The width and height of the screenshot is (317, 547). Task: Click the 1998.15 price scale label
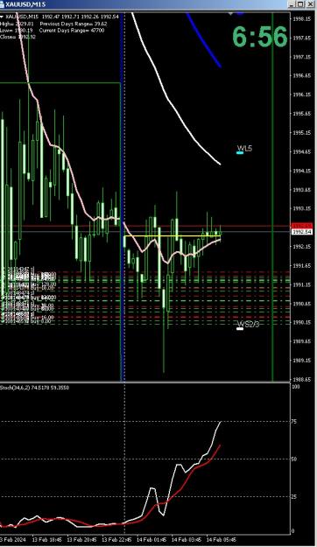[302, 19]
